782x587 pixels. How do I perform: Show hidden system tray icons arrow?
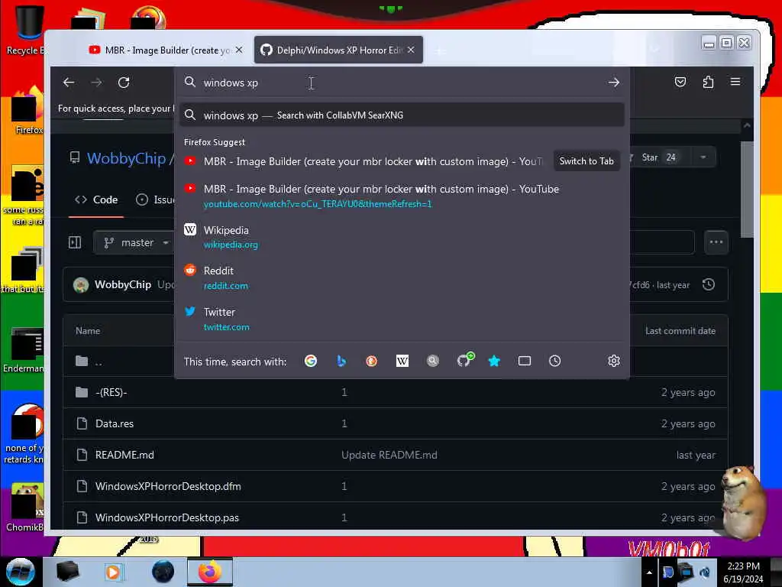[649, 572]
